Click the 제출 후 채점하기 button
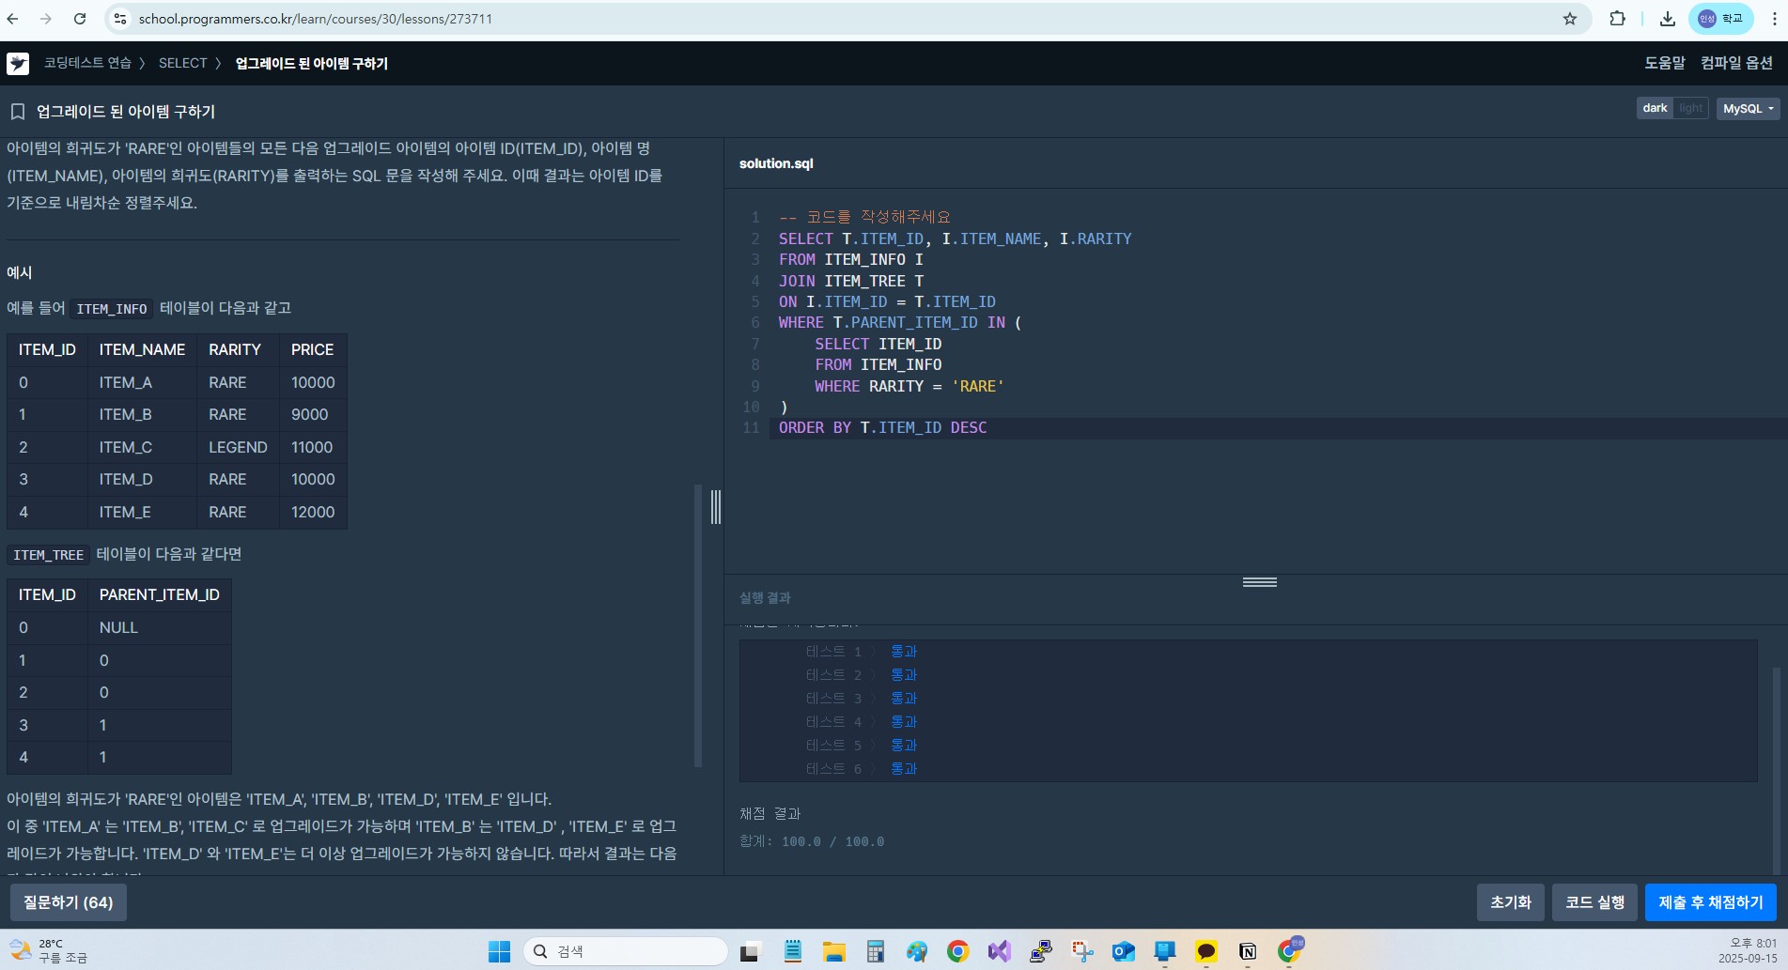The width and height of the screenshot is (1788, 970). click(x=1710, y=902)
